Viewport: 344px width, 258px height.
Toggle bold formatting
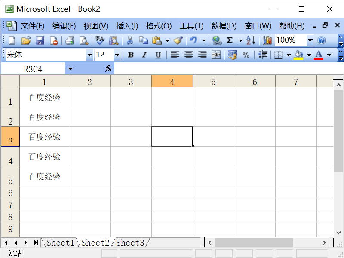pyautogui.click(x=130, y=55)
